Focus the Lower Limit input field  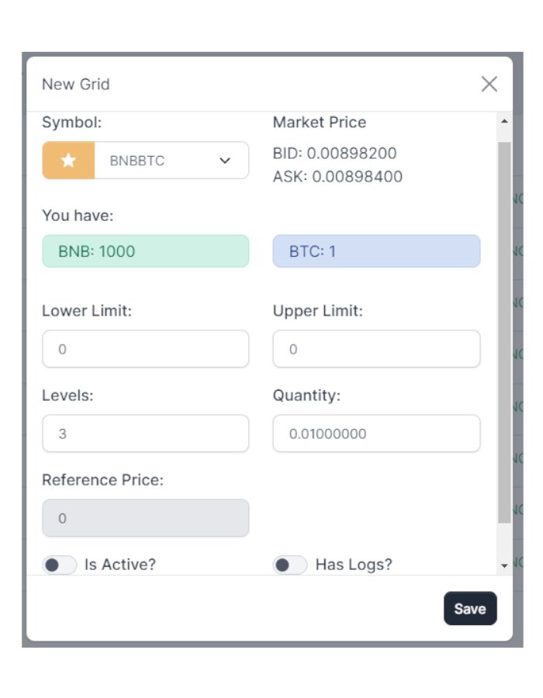point(146,349)
